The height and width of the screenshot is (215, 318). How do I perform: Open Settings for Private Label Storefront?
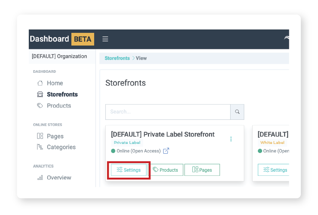point(129,170)
